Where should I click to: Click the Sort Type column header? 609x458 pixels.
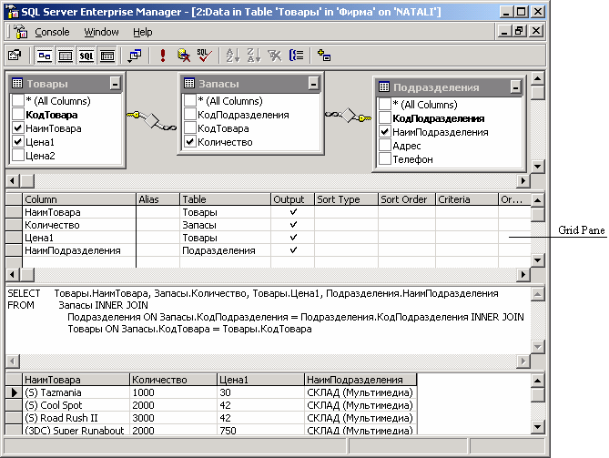(x=346, y=199)
